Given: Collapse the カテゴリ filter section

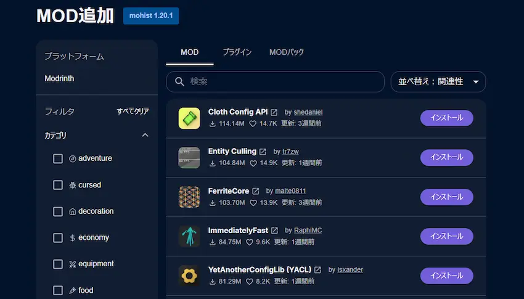Looking at the screenshot, I should point(145,135).
